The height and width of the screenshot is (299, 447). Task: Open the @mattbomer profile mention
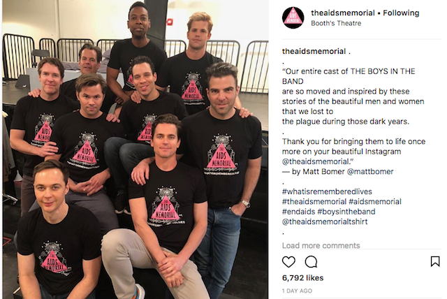tap(370, 172)
